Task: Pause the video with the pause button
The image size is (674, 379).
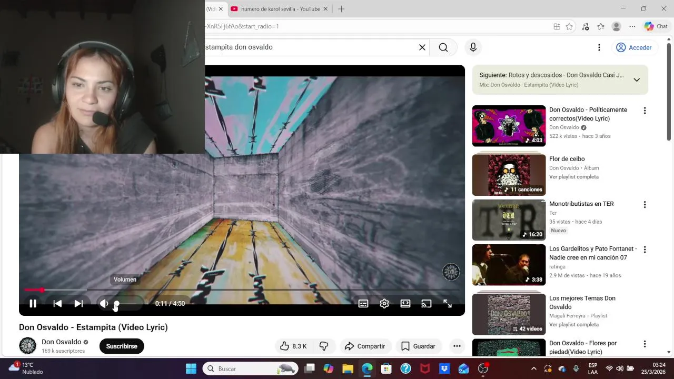Action: [33, 304]
